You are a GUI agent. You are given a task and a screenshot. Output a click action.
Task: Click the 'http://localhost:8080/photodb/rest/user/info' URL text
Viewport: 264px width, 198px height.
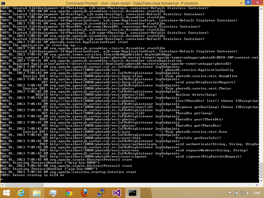95,138
